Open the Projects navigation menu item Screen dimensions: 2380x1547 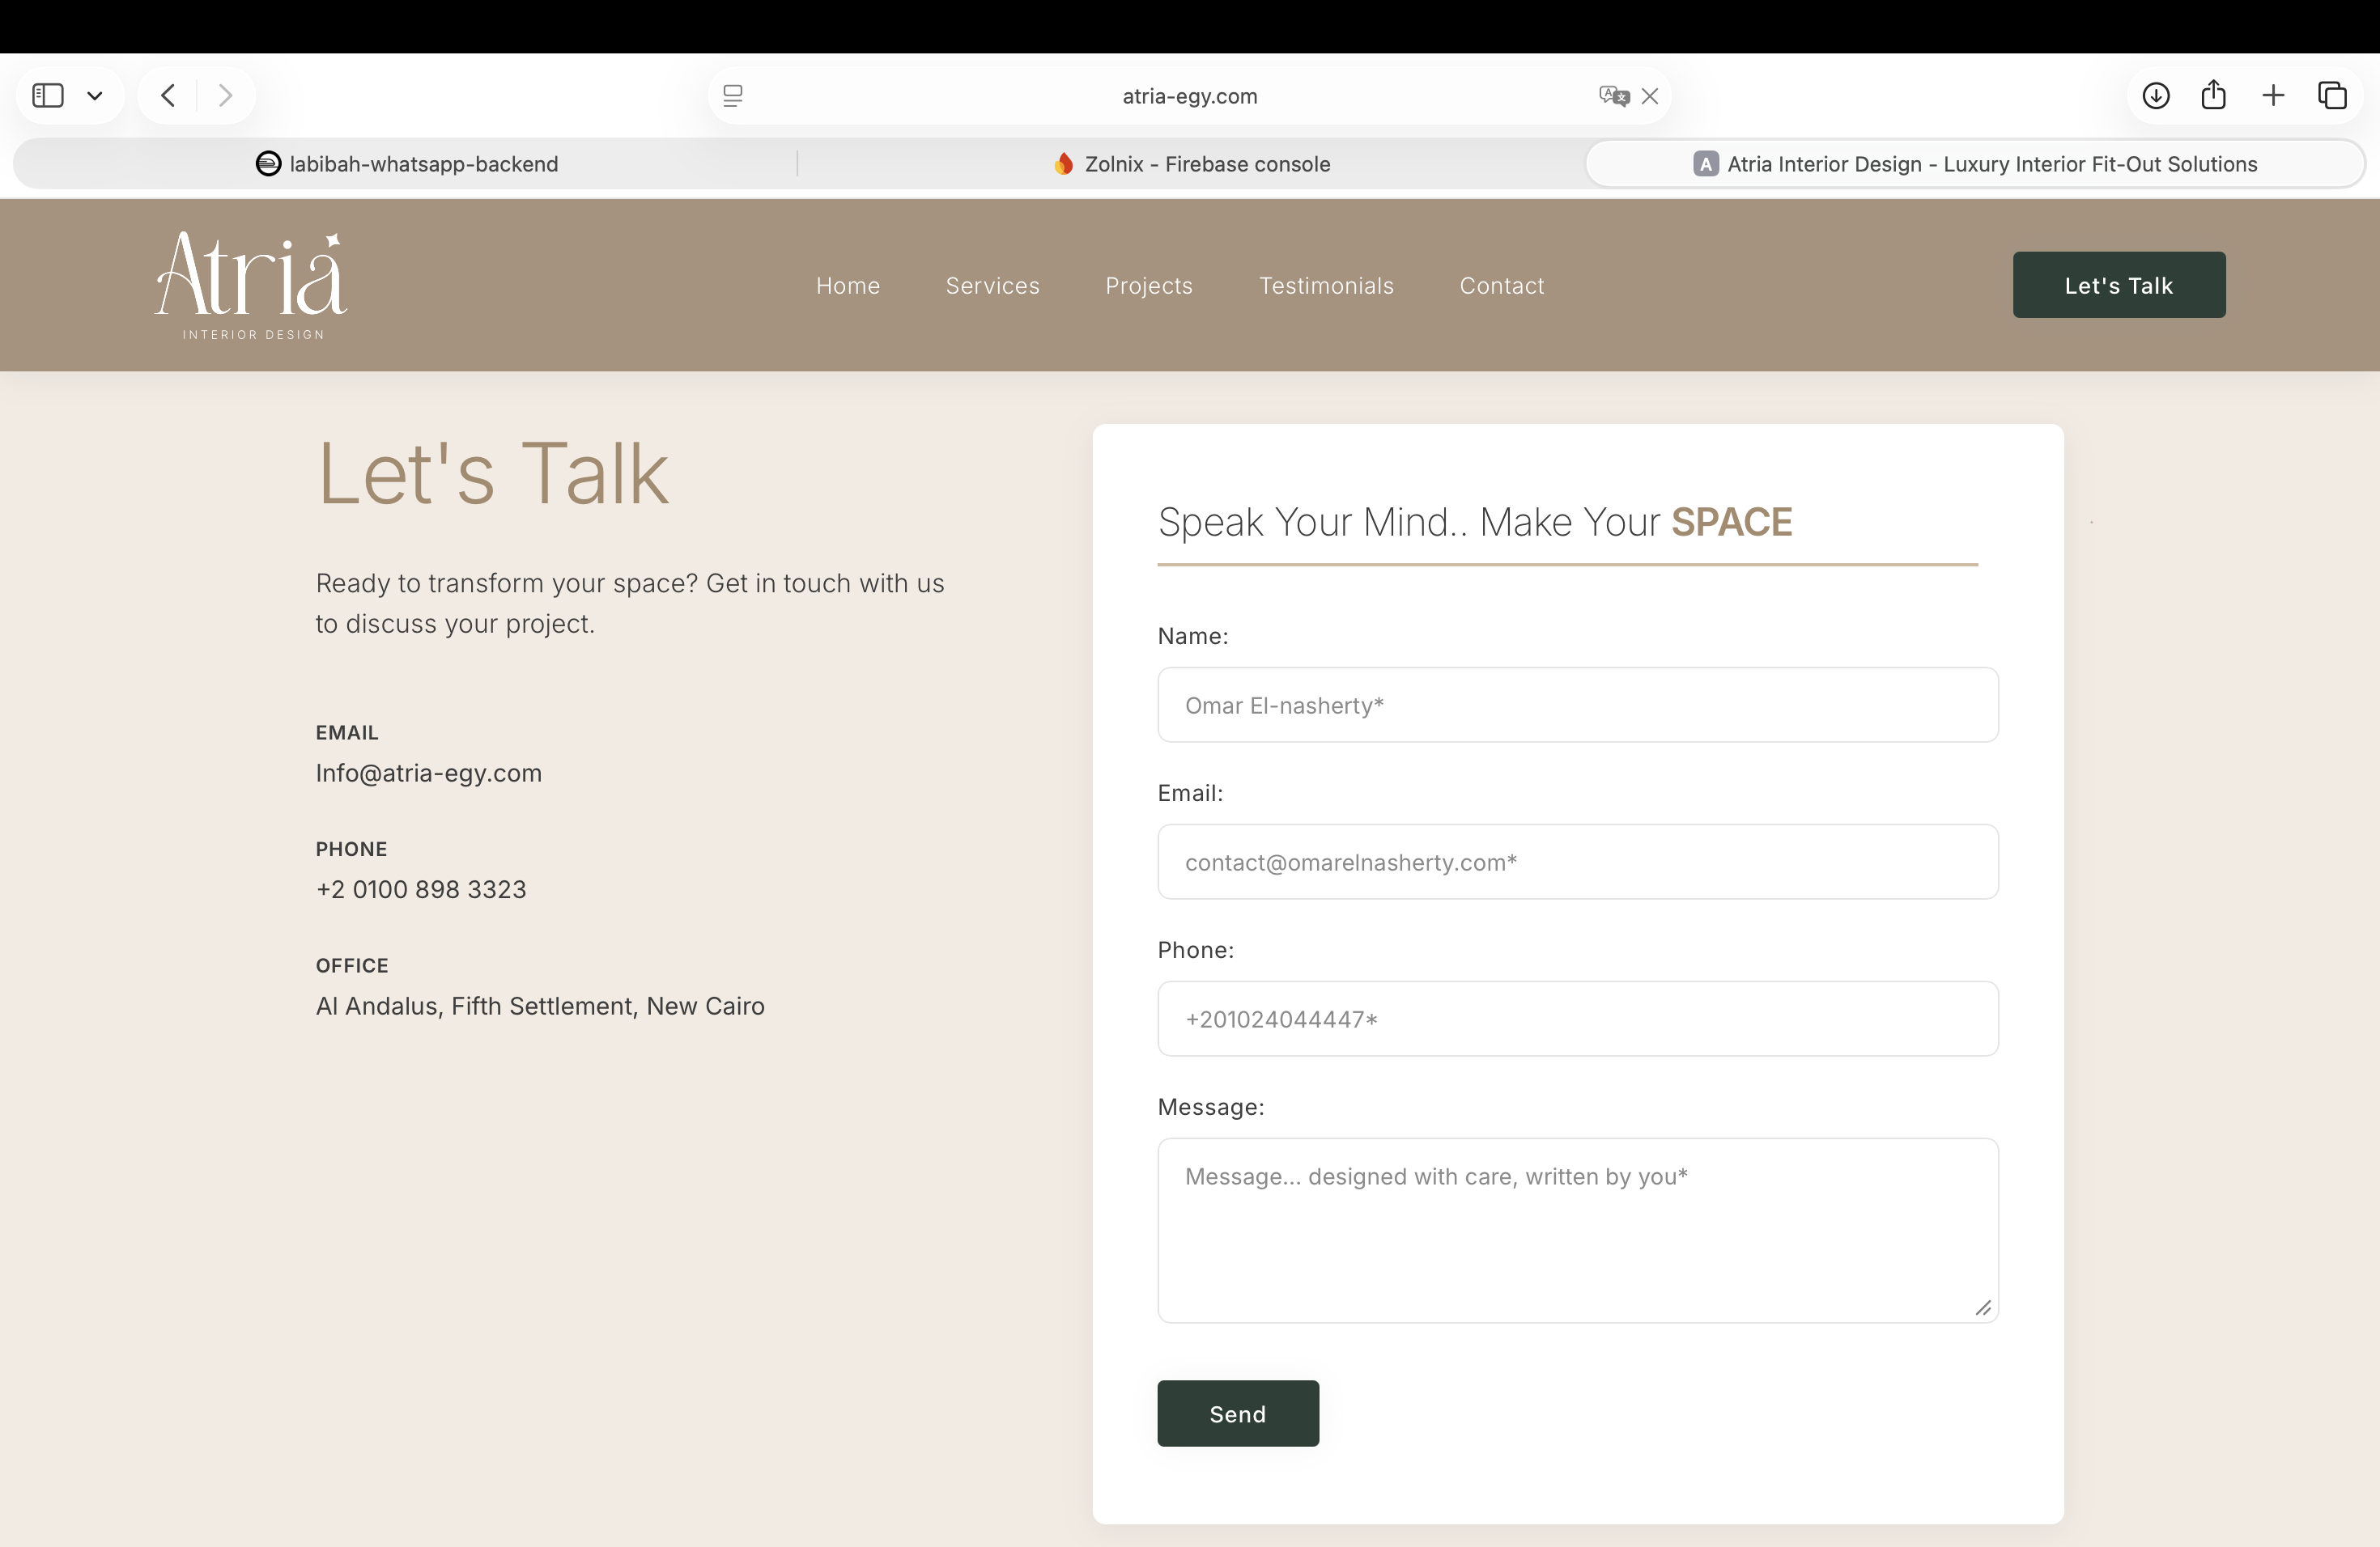pos(1149,286)
